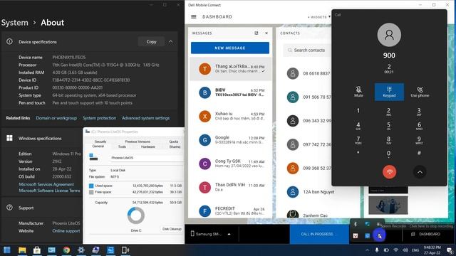Open Microsoft Software License Terms link

click(x=49, y=191)
